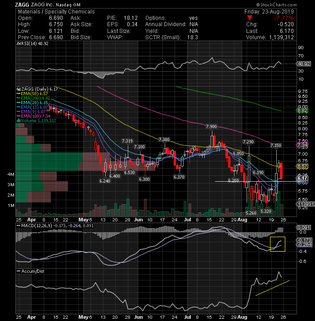Click the 6.850 price label
This screenshot has height=321, width=315.
[238, 154]
